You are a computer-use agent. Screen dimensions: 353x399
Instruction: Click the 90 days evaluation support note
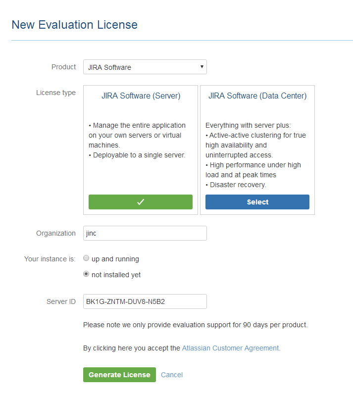tap(195, 325)
